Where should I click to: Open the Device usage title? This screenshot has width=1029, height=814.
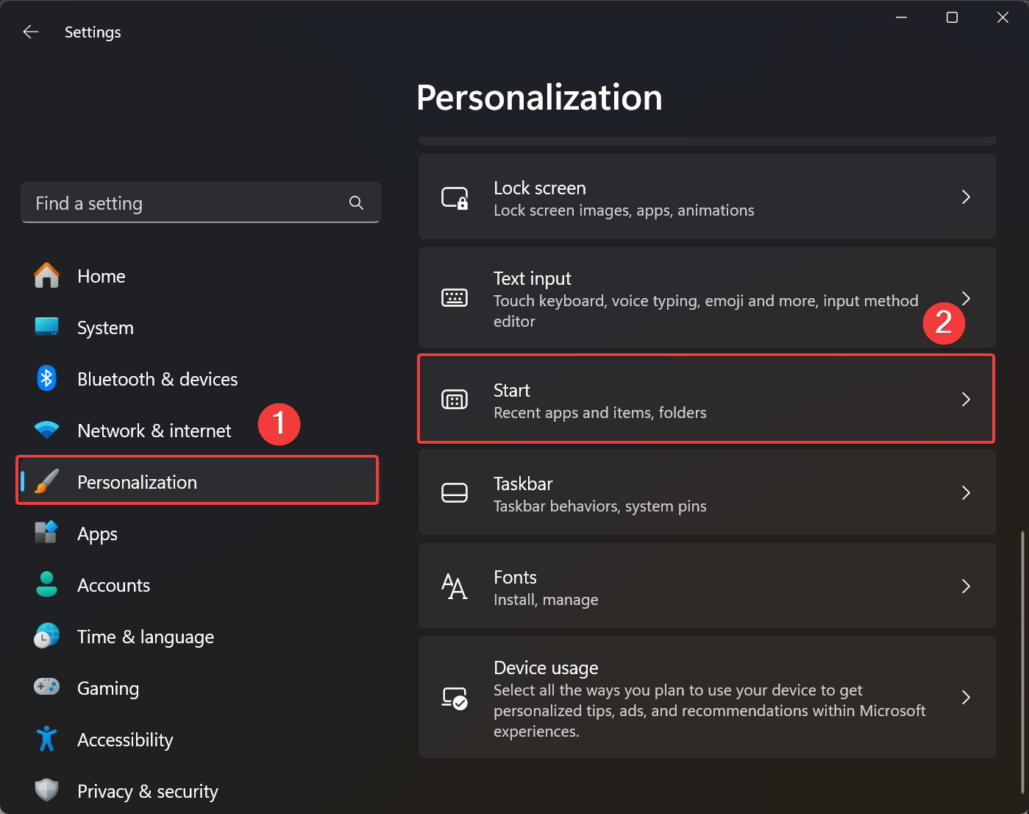[546, 668]
